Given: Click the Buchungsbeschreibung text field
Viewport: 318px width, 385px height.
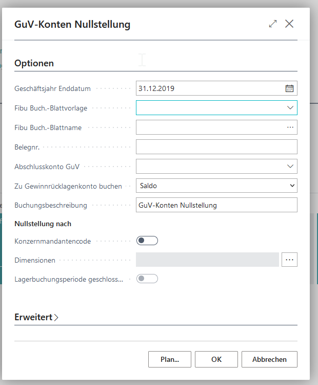Looking at the screenshot, I should click(x=216, y=205).
